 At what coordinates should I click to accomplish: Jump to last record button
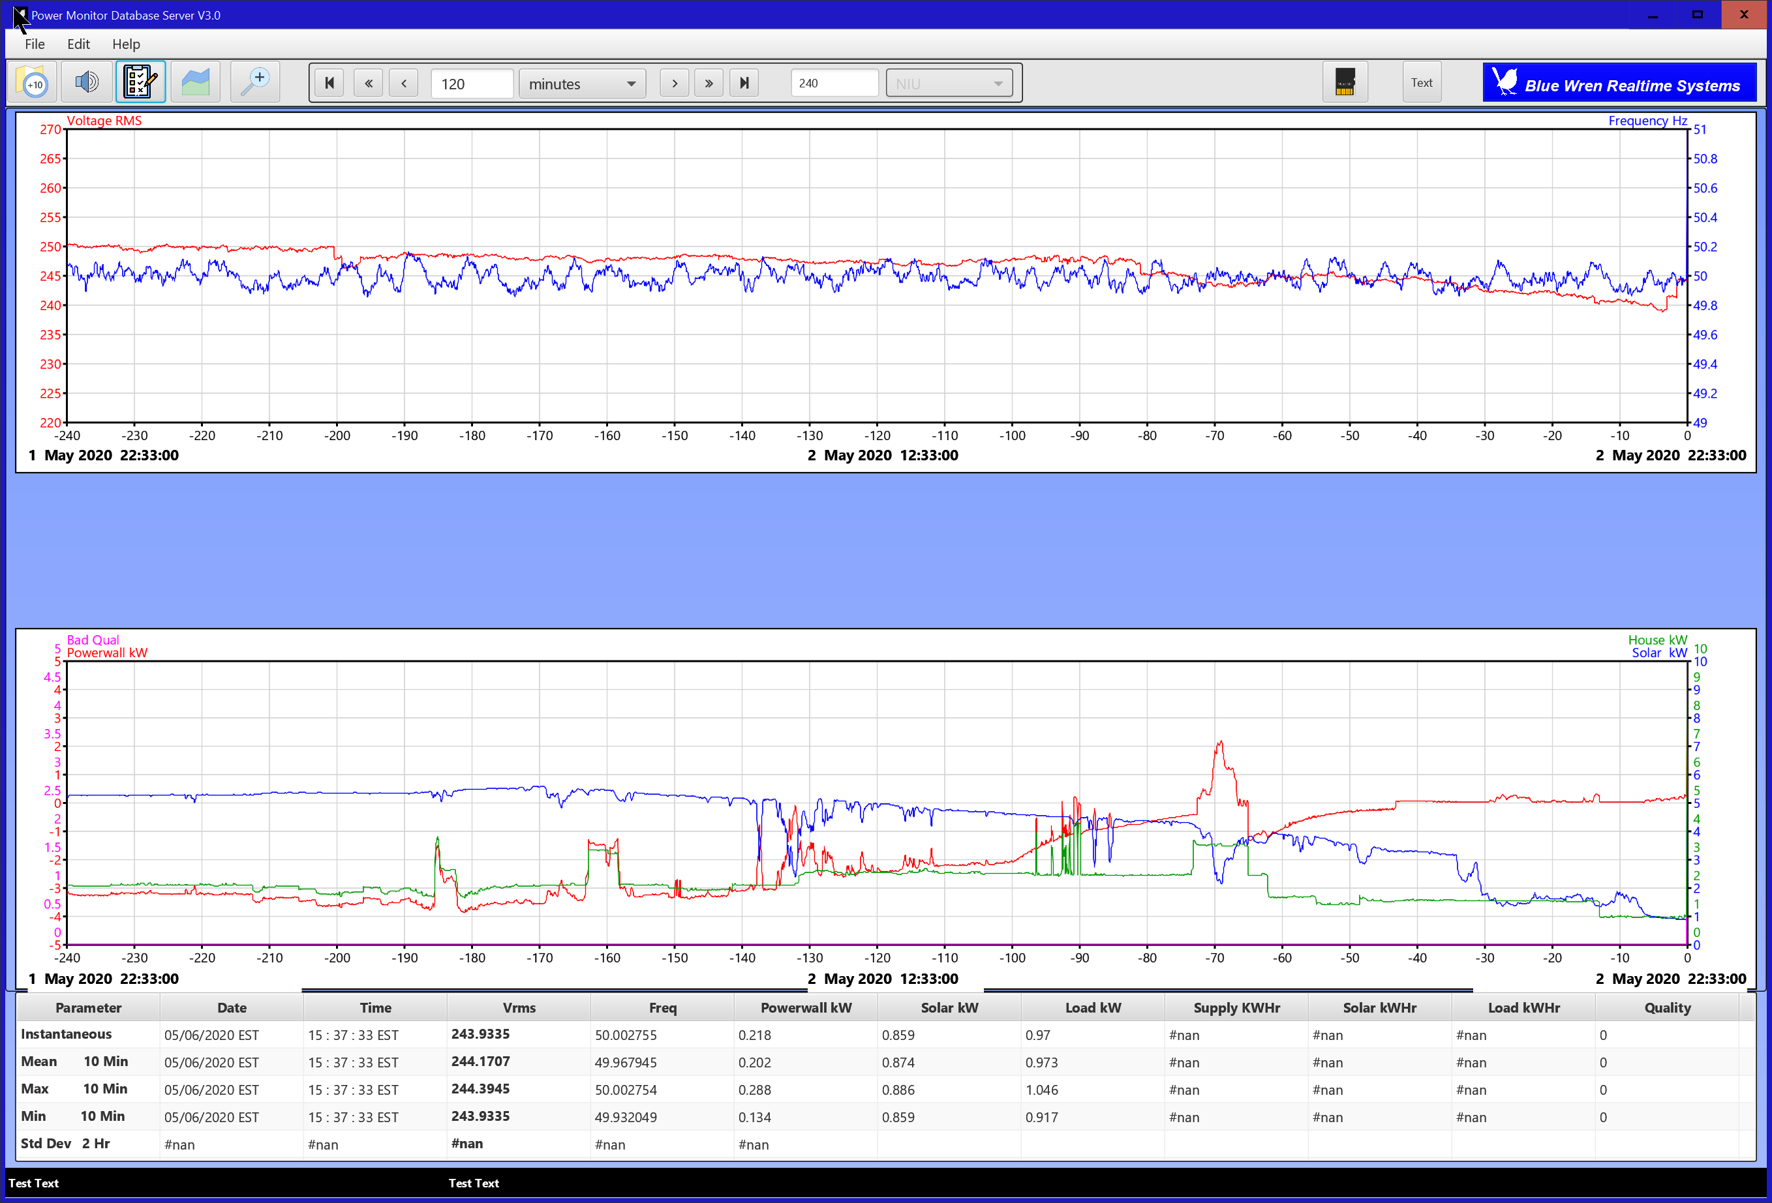click(744, 83)
